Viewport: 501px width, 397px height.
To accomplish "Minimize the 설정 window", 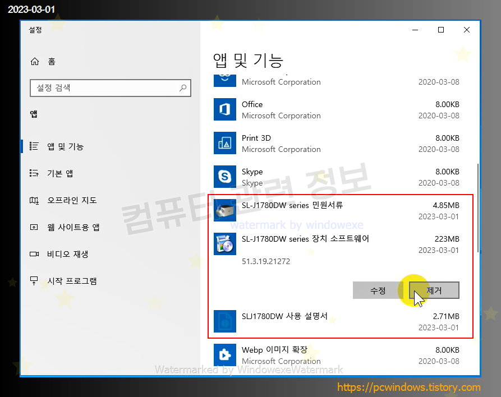I will 415,30.
